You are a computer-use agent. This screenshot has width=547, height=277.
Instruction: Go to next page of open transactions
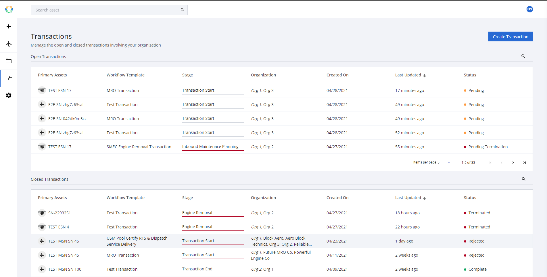(513, 163)
